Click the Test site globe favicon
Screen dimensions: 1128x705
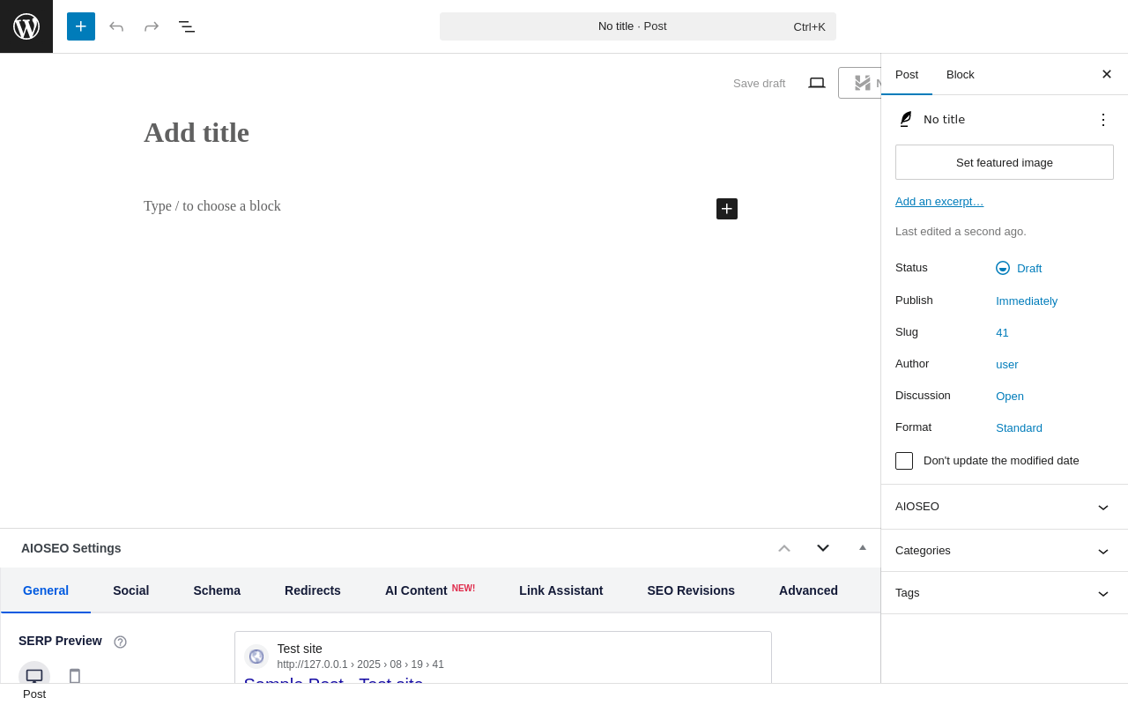point(256,657)
